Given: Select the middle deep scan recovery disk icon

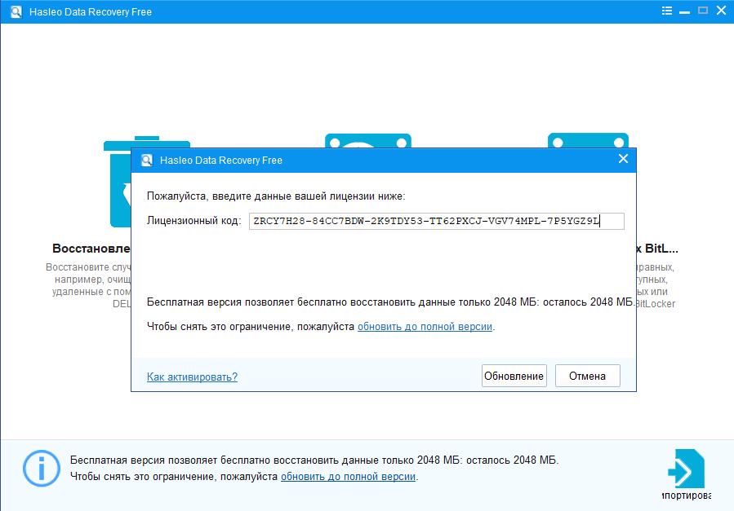Looking at the screenshot, I should tap(368, 141).
